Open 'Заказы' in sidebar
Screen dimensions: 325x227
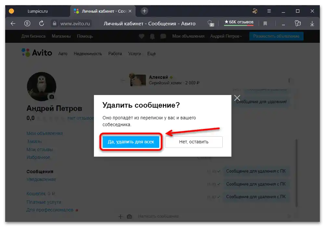(x=34, y=141)
